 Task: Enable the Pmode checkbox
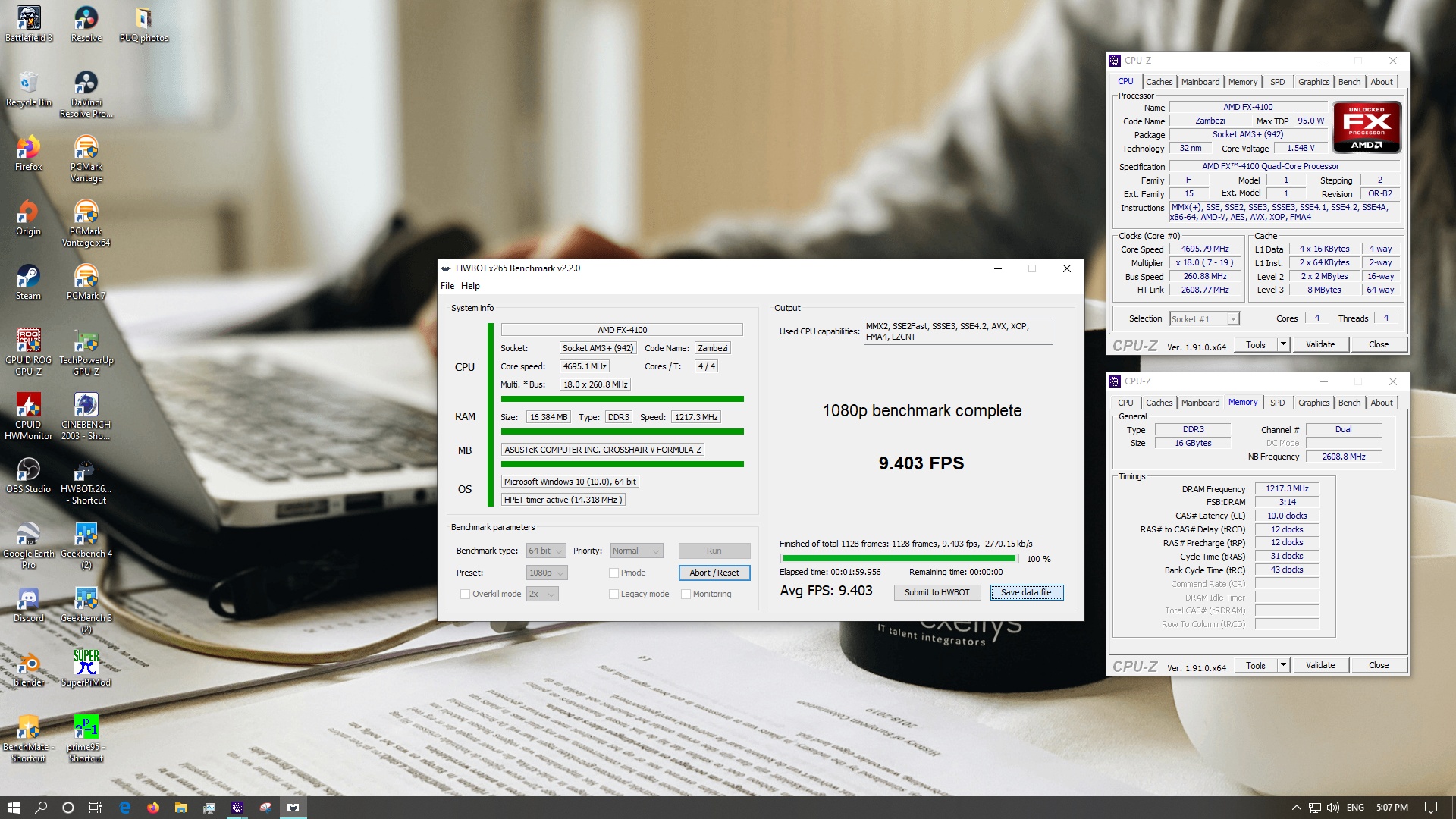[x=614, y=573]
